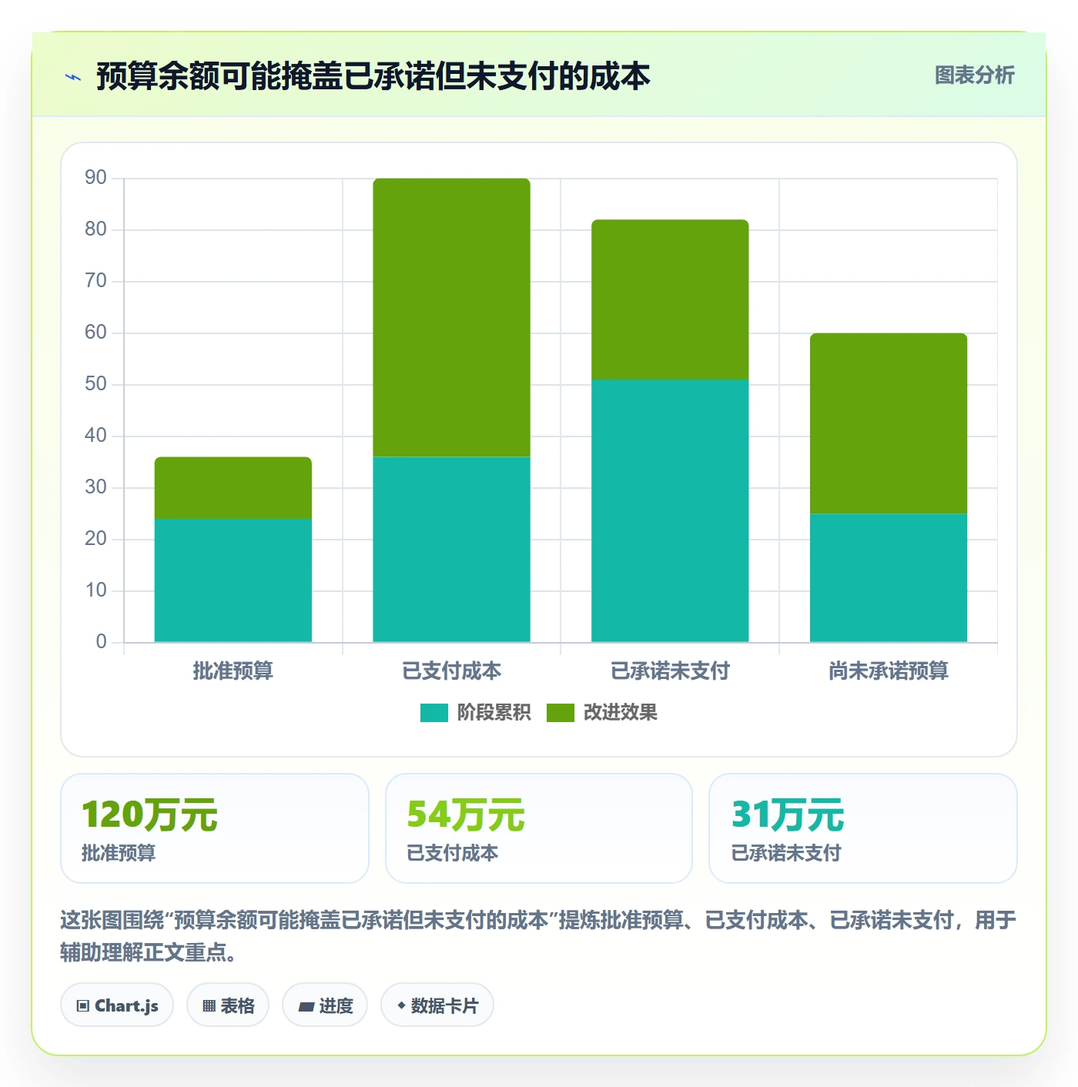The width and height of the screenshot is (1078, 1087).
Task: Click the teal segment of 批准预算 bar
Action: click(233, 580)
